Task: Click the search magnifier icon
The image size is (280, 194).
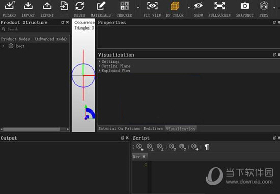Action: 4,29
